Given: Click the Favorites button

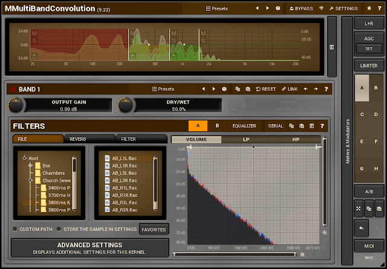Looking at the screenshot, I should click(x=154, y=230).
